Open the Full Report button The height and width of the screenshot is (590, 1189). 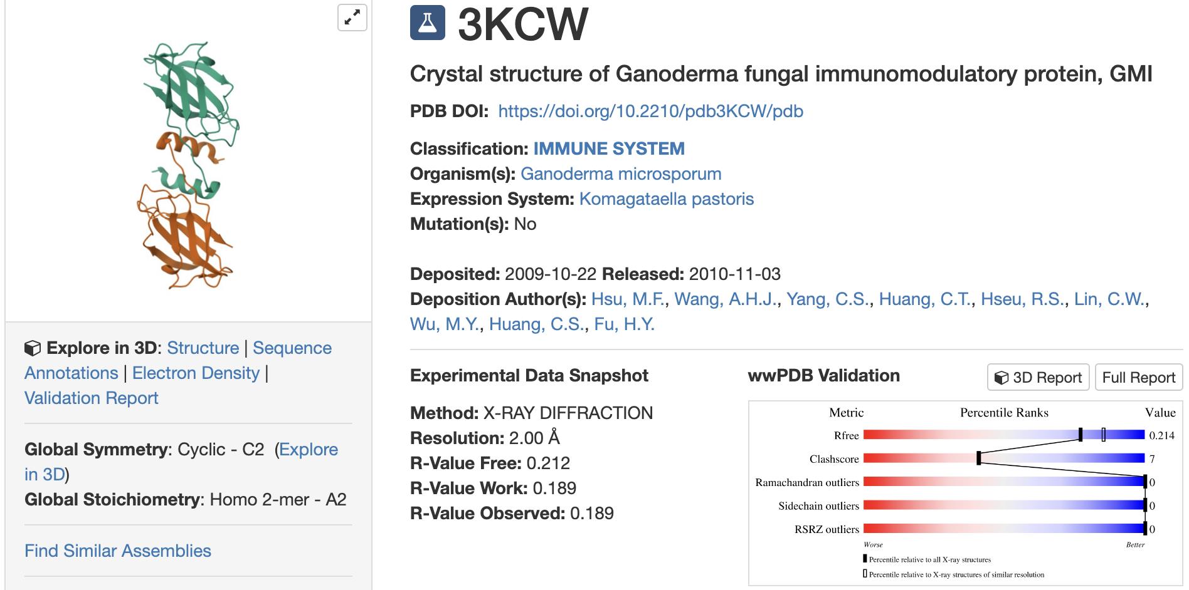click(1139, 377)
